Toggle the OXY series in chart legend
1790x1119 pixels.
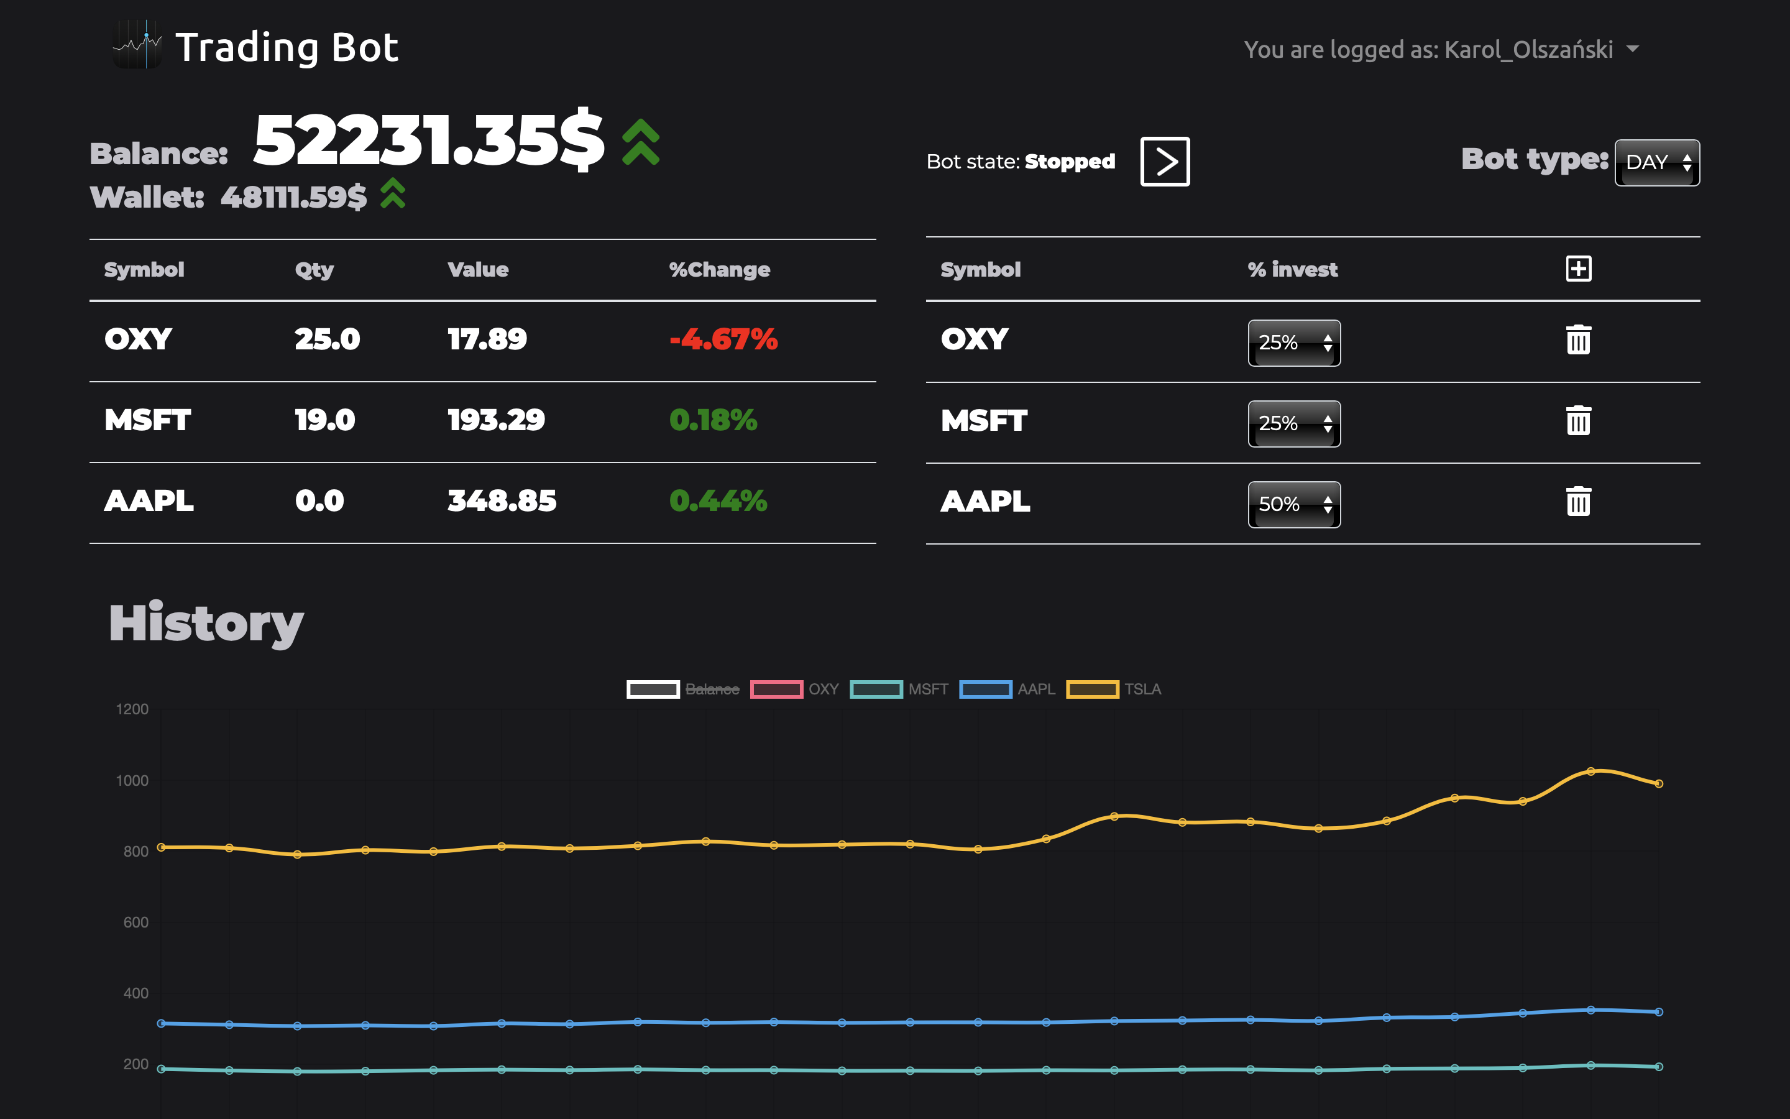pos(794,689)
